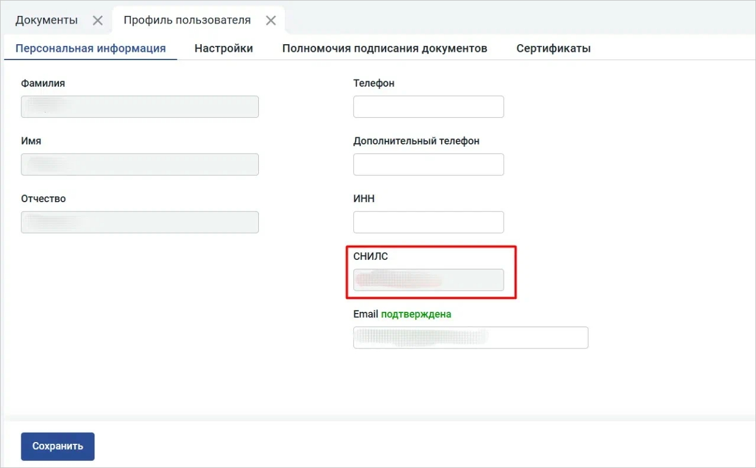Viewport: 756px width, 468px height.
Task: Click the green подтверждена status text
Action: pos(416,314)
